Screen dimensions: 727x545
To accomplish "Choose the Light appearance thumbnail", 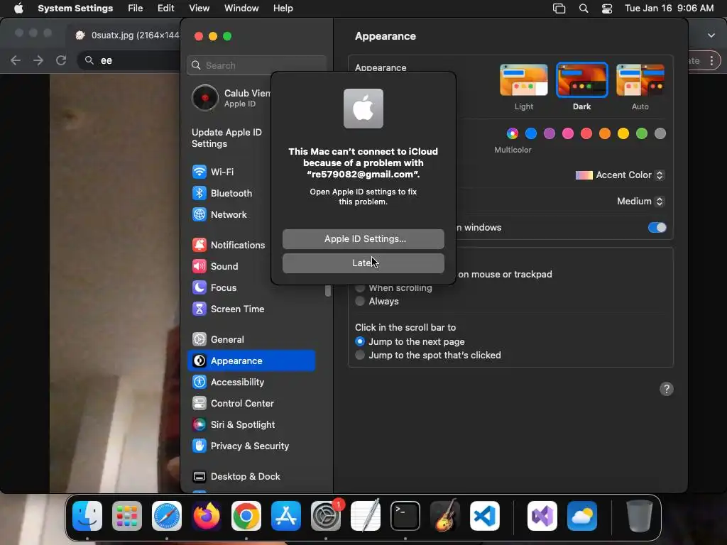I will [524, 80].
